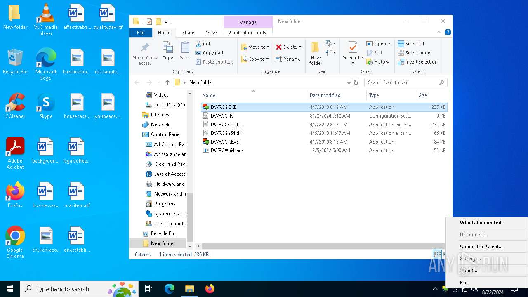The width and height of the screenshot is (528, 297).
Task: Select User Accounts in navigation pane
Action: 166,224
